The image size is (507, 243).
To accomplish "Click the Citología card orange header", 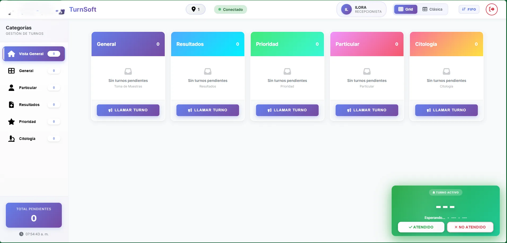I will (x=447, y=44).
